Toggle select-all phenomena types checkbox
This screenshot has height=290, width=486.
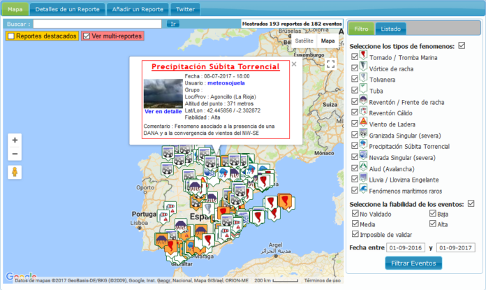coord(462,45)
